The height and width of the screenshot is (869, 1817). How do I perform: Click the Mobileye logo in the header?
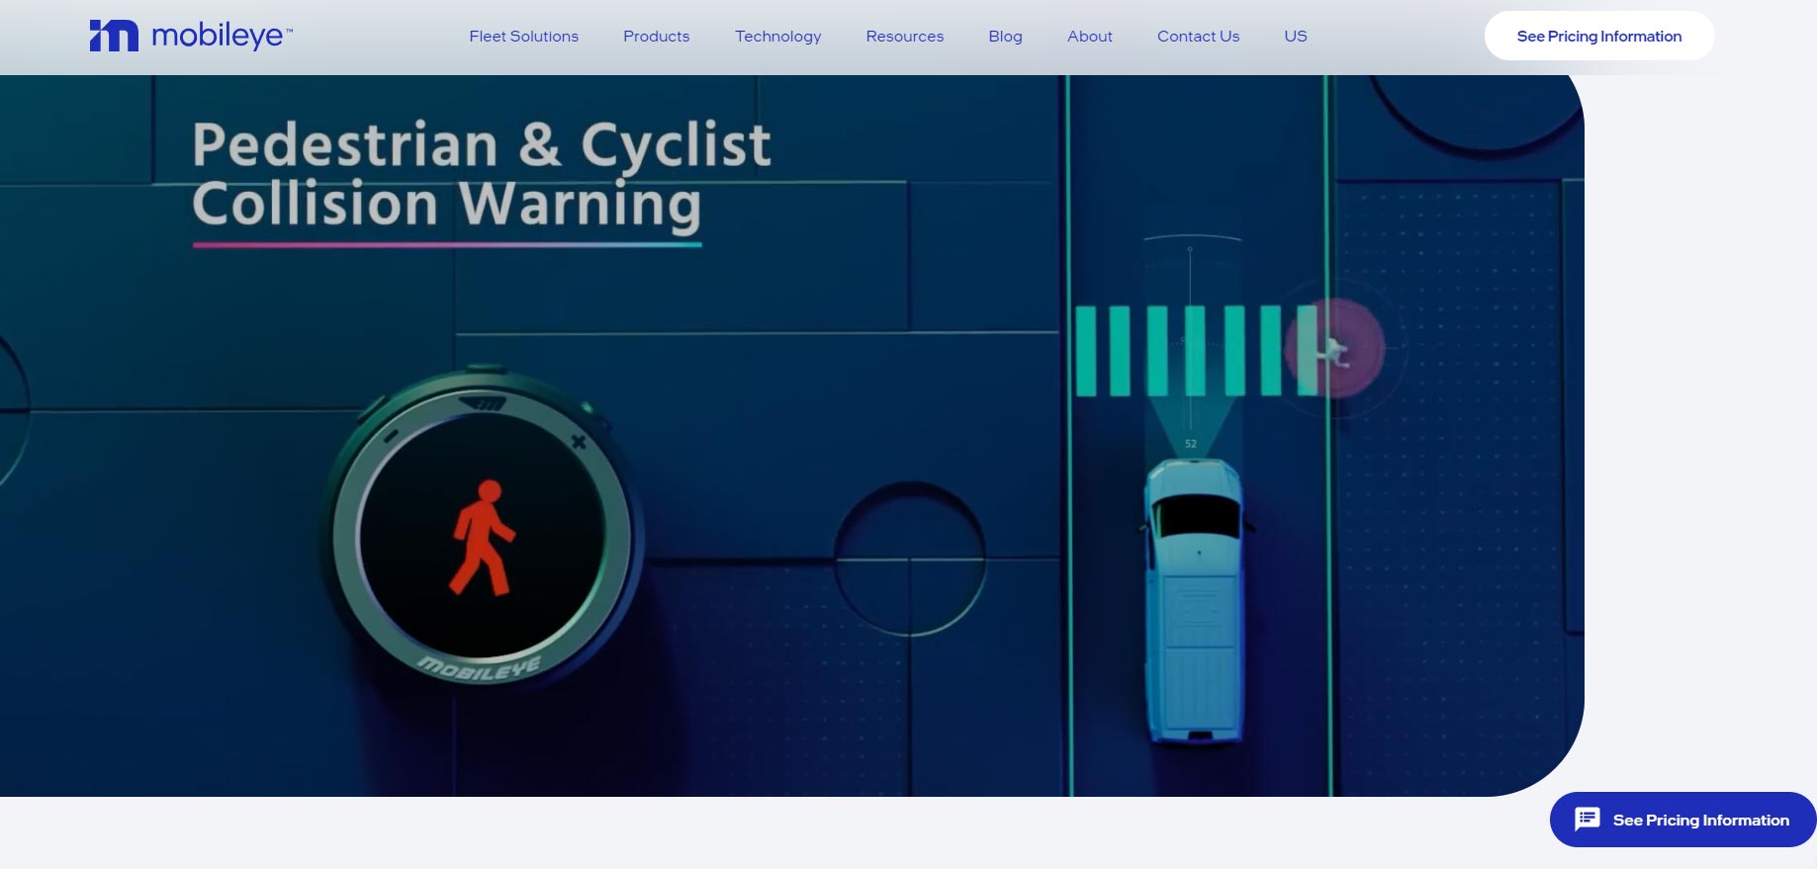pyautogui.click(x=191, y=37)
